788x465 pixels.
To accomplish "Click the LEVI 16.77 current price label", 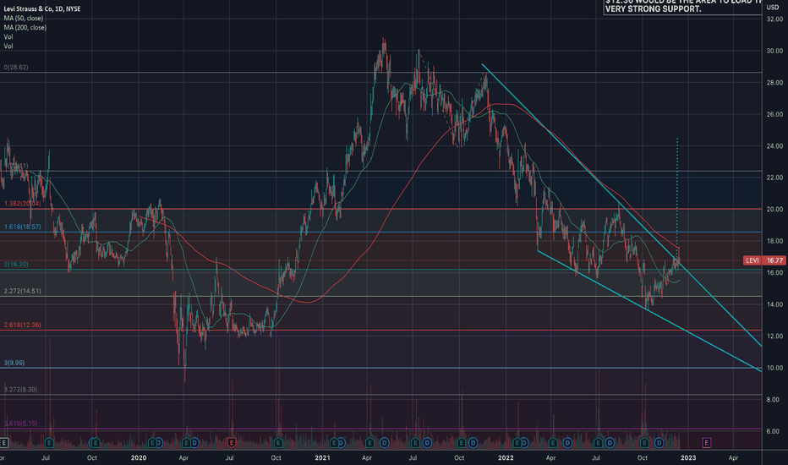I will (763, 260).
